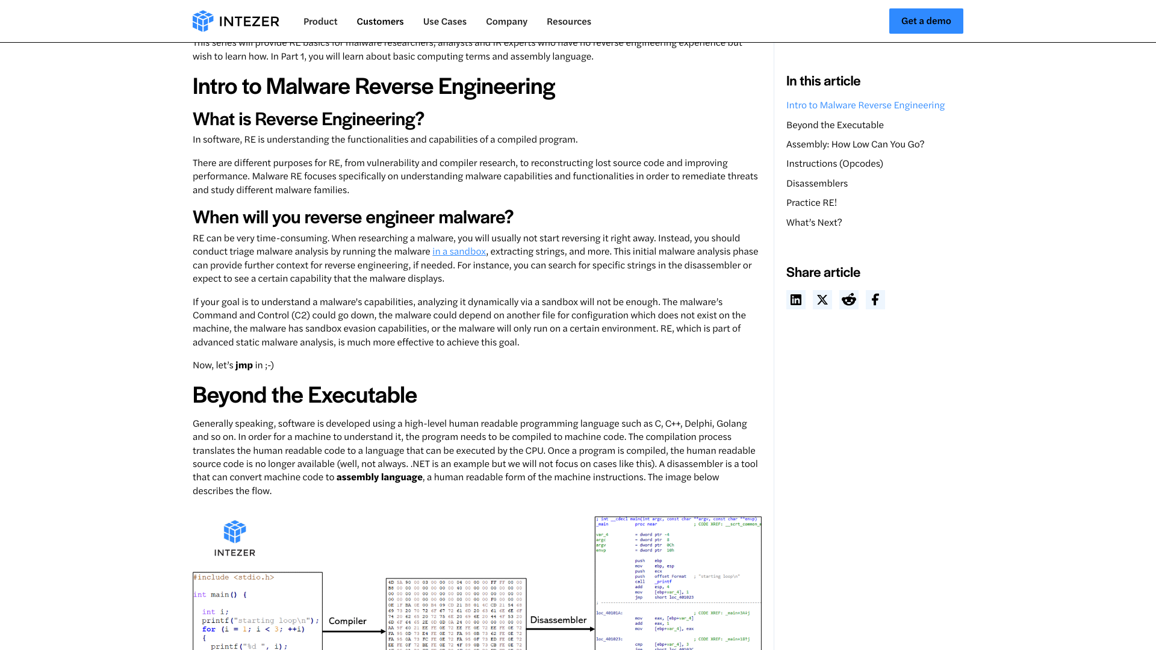Open the Customers menu item
The height and width of the screenshot is (650, 1156).
[x=380, y=21]
